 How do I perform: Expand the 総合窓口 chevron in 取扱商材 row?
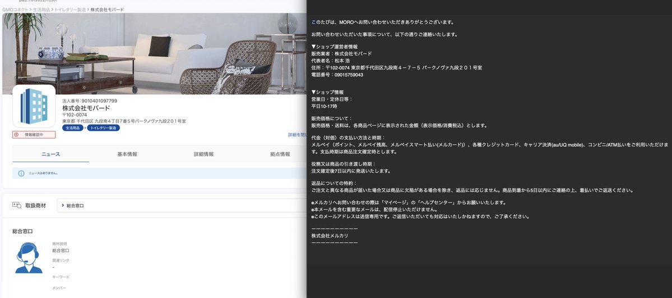point(63,206)
